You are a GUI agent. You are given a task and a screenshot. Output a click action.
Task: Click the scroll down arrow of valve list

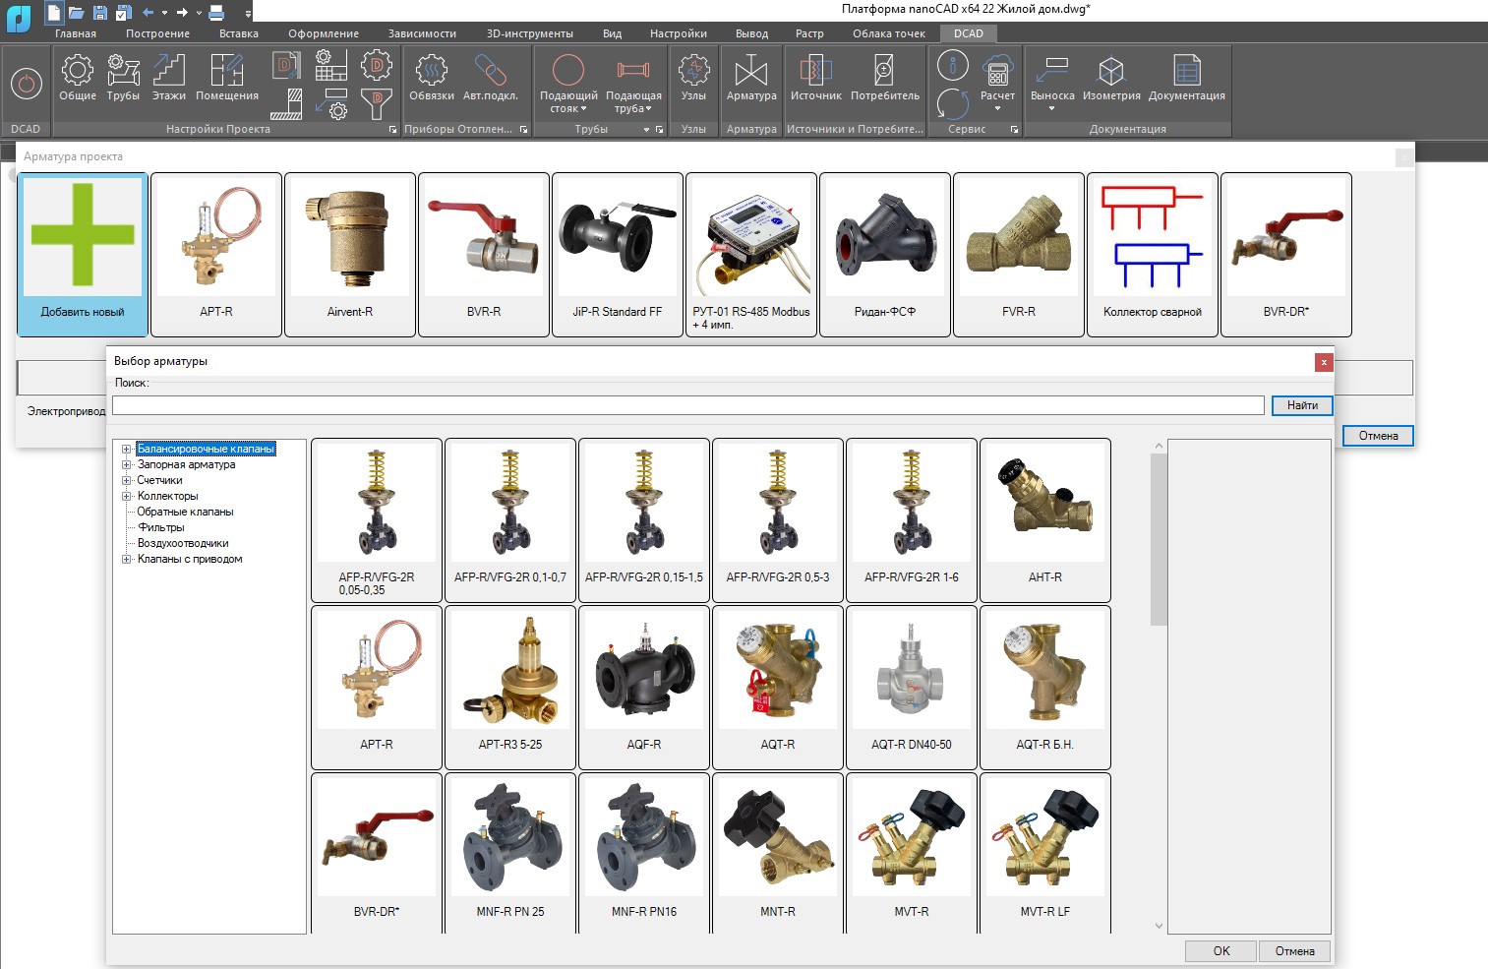(x=1159, y=926)
